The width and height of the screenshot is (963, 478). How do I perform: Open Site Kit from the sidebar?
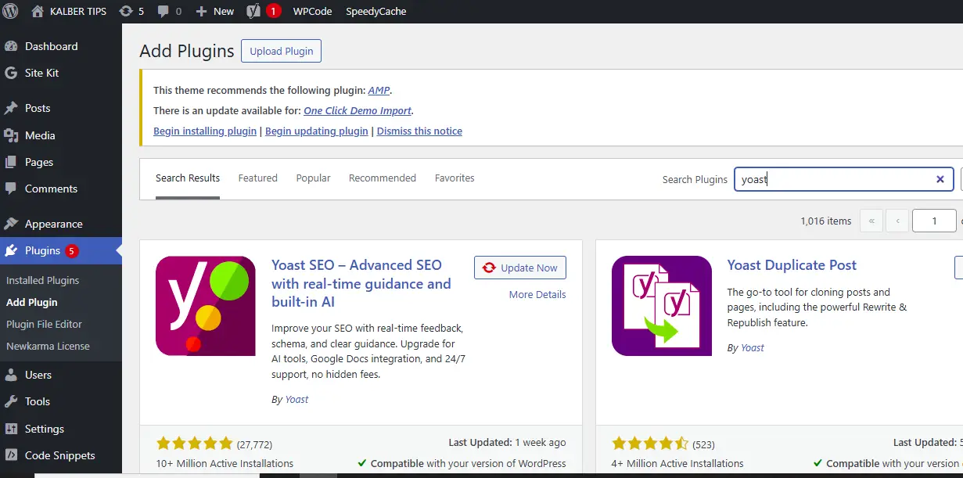point(41,73)
